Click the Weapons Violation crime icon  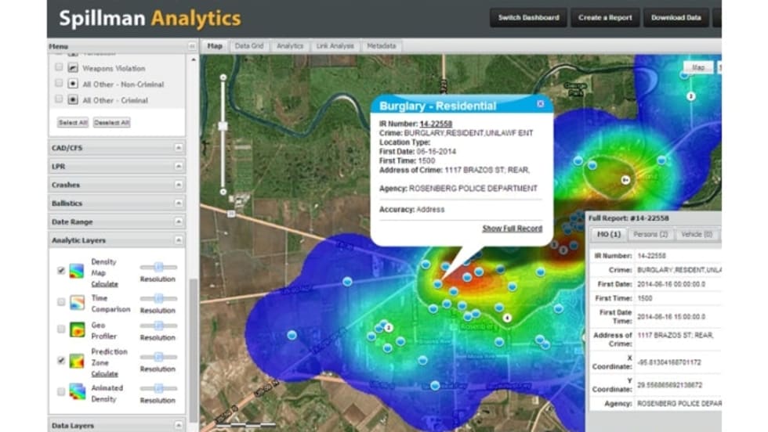point(73,68)
